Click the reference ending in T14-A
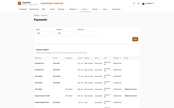This screenshot has width=174, height=108. coord(40,70)
